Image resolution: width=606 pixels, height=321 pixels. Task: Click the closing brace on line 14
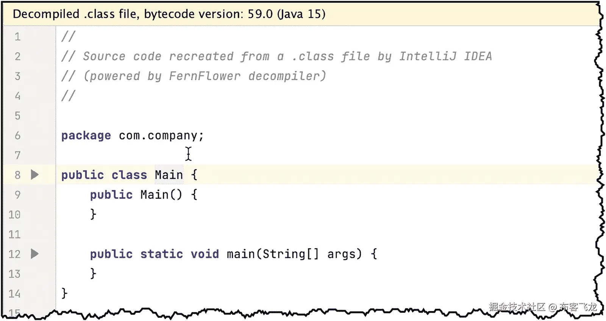(64, 293)
